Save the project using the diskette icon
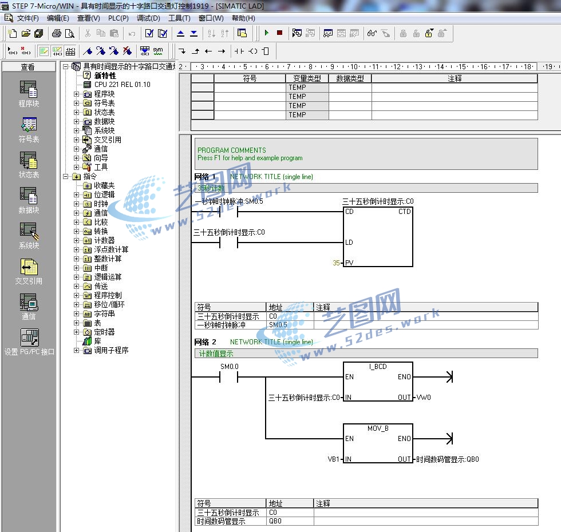Screen dimensions: 561x532 pos(39,34)
